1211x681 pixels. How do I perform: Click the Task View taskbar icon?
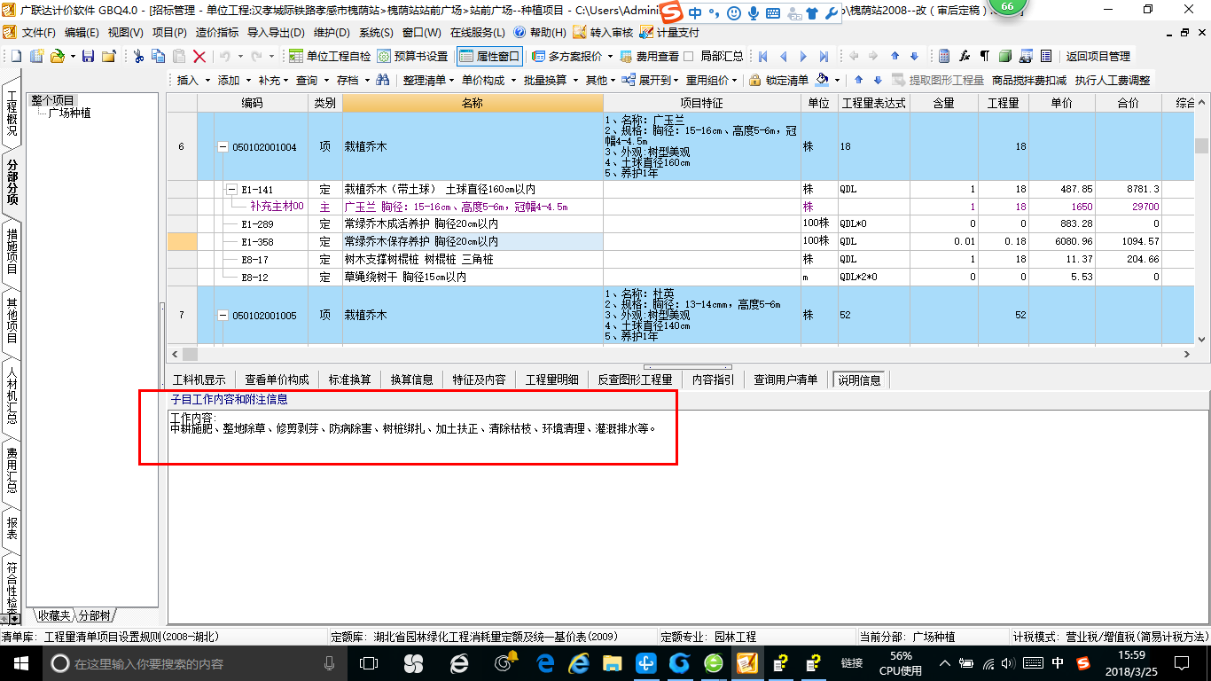click(368, 663)
